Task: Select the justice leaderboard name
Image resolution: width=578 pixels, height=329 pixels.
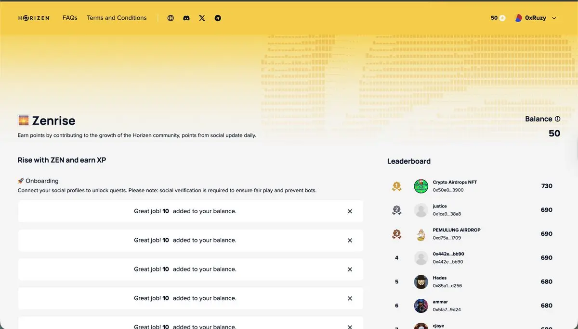Action: [x=440, y=207]
